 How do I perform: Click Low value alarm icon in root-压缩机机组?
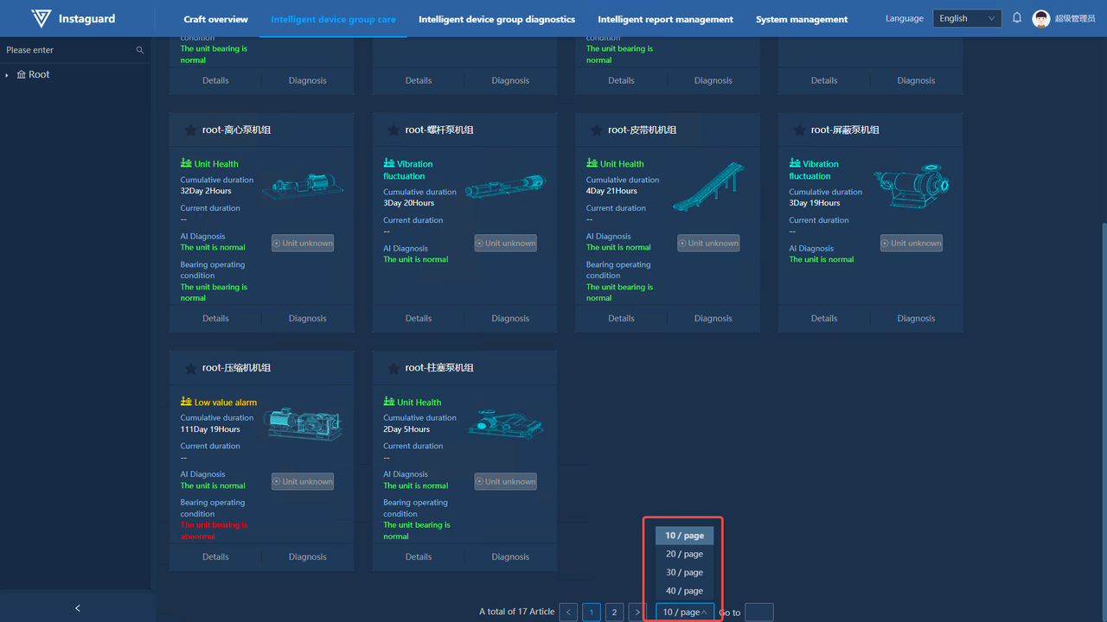(x=186, y=402)
